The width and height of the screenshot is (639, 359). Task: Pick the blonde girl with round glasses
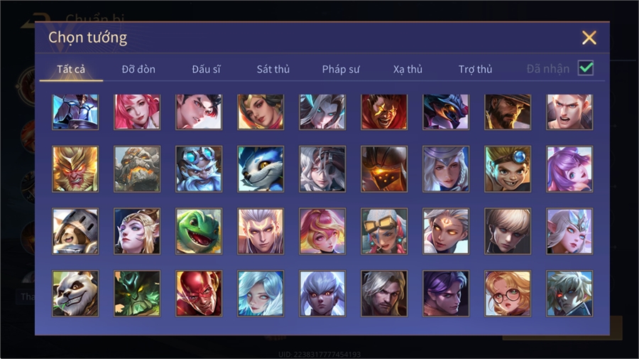[x=508, y=294]
